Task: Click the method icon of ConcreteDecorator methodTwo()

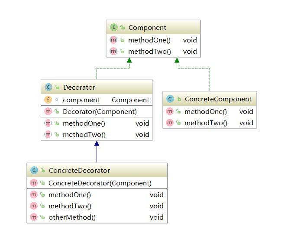Action: [34, 206]
